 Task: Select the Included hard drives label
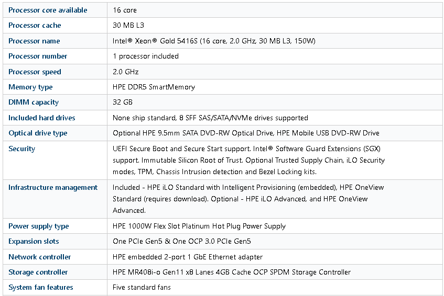pyautogui.click(x=42, y=118)
